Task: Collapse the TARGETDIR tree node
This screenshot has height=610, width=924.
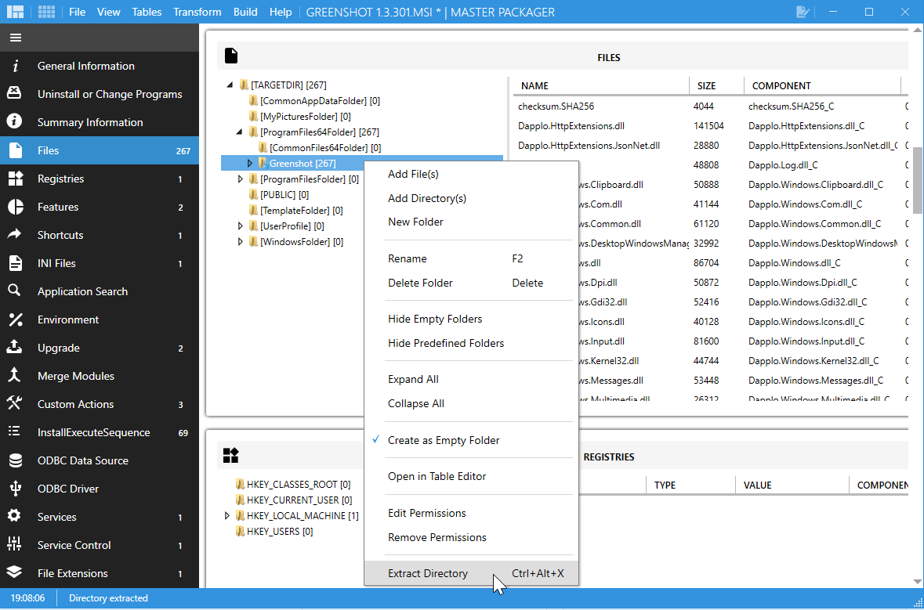Action: 230,85
